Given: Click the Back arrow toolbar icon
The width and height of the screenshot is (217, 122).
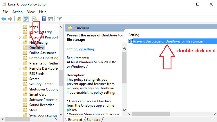Looking at the screenshot, I should 3,19.
